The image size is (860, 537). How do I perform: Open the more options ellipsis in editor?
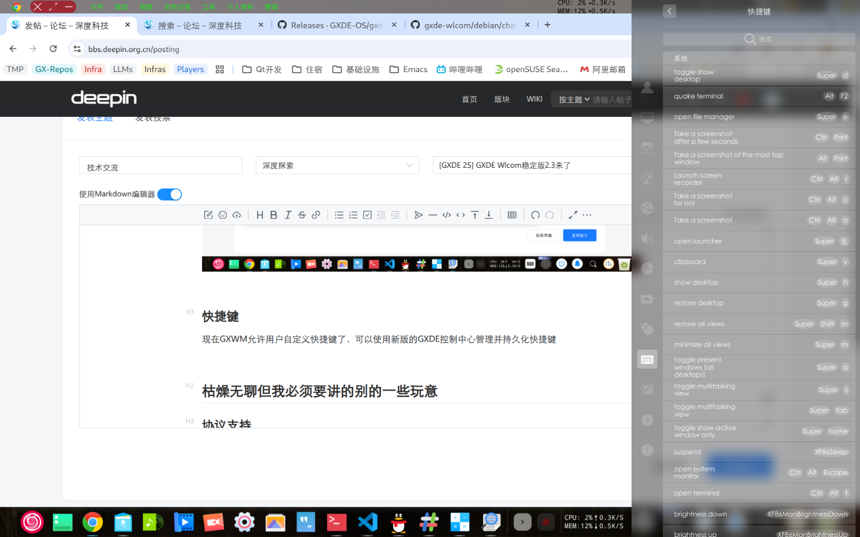pyautogui.click(x=587, y=215)
